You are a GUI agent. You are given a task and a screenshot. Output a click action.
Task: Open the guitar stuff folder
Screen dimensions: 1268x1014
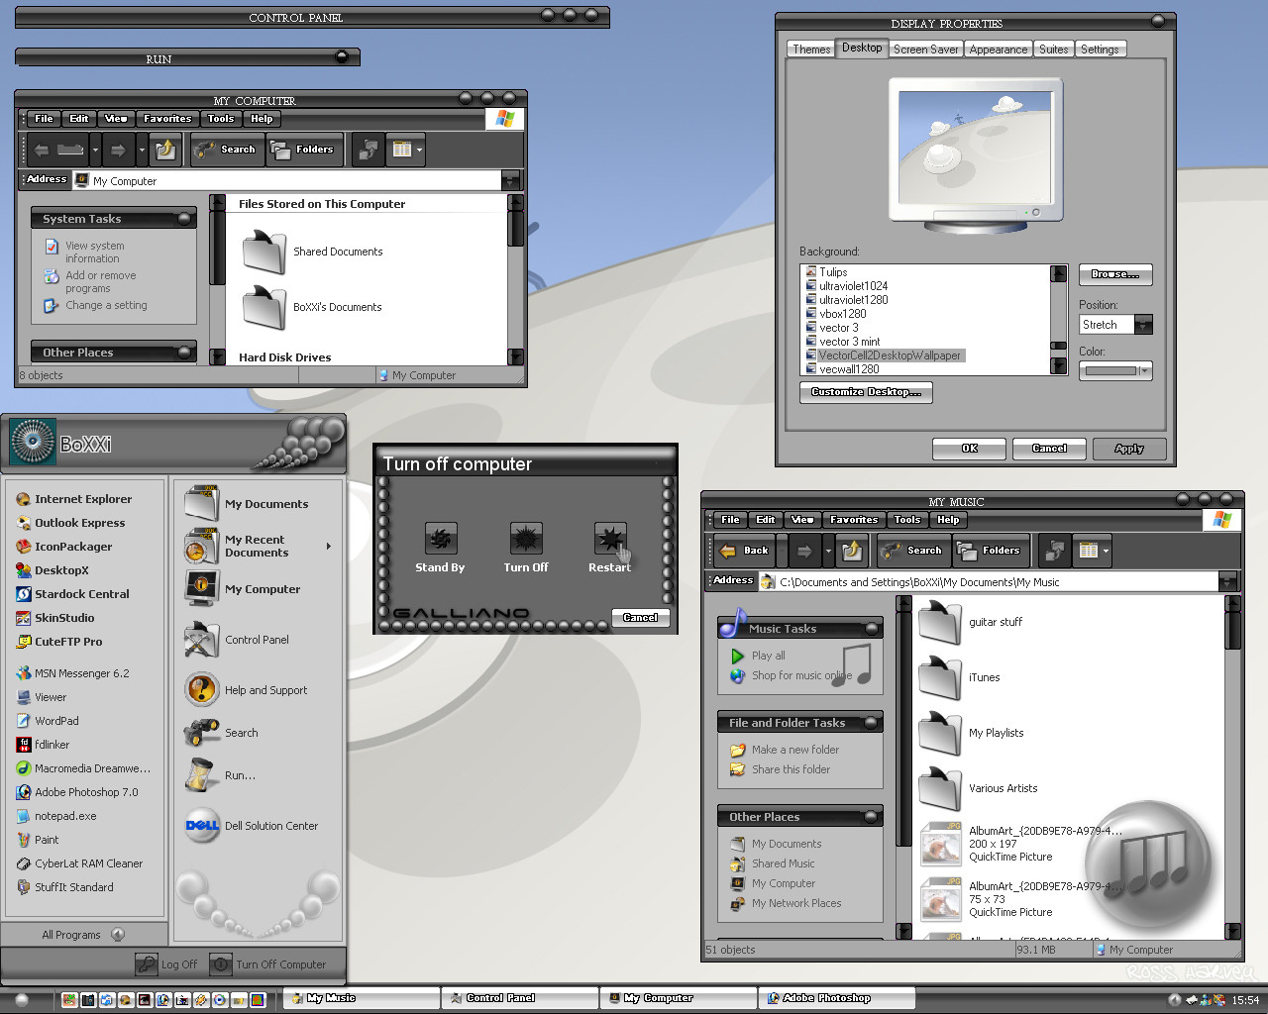[971, 622]
